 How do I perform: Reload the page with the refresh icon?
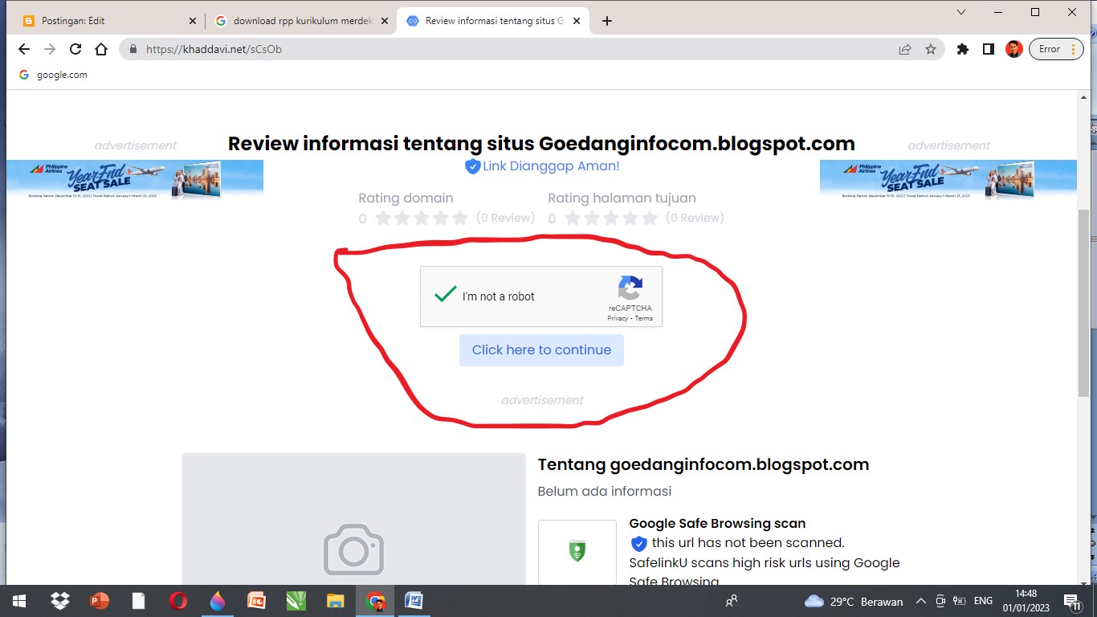(75, 49)
